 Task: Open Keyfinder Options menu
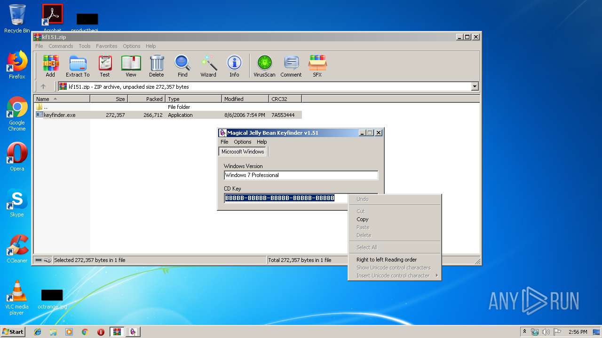coord(243,142)
